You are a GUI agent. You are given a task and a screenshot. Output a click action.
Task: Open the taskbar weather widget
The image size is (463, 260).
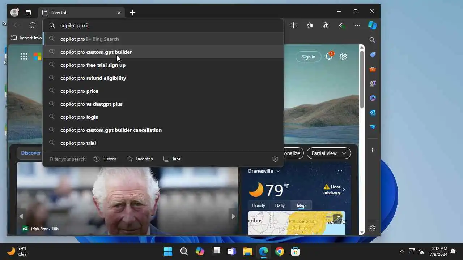[x=18, y=251]
